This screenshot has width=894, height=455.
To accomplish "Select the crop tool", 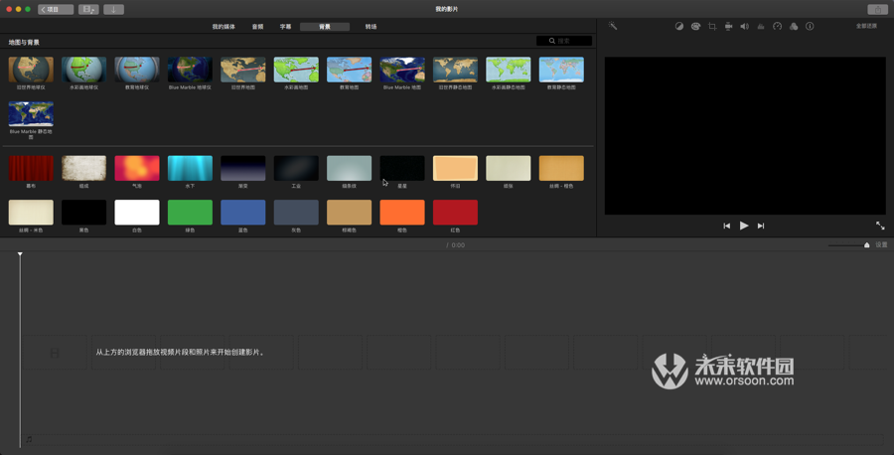I will [712, 27].
